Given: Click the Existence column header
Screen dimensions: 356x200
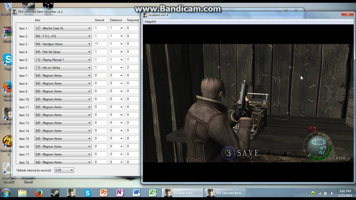Looking at the screenshot, I should click(x=116, y=20).
